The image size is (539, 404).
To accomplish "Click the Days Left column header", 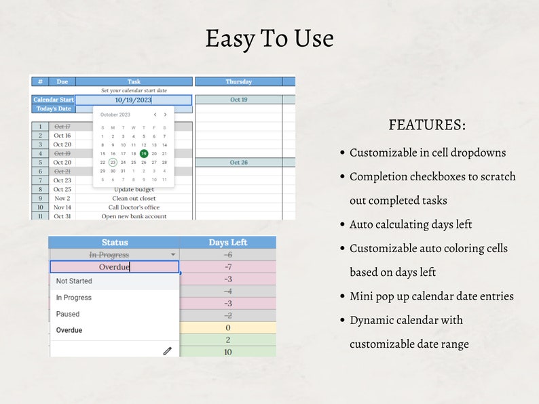I will pyautogui.click(x=228, y=242).
